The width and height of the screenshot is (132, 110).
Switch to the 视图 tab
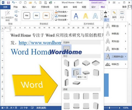coord(84,7)
